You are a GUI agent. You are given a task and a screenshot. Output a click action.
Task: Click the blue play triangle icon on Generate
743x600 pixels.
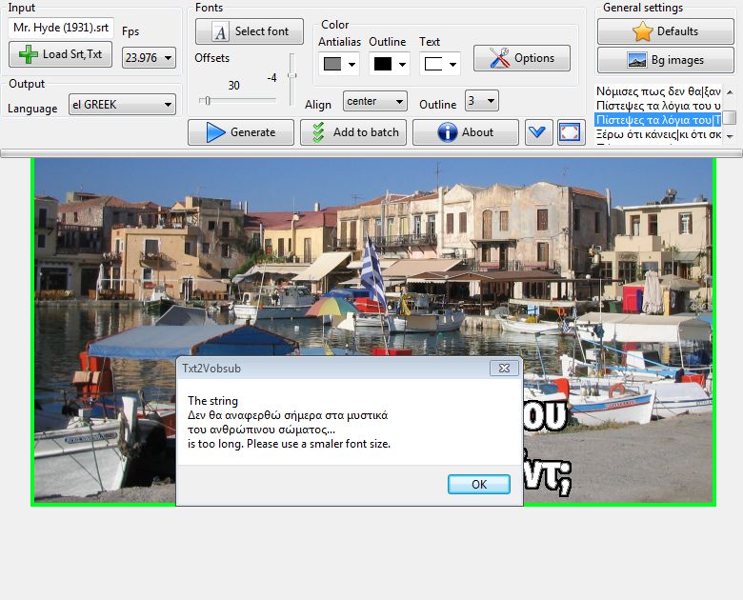215,132
